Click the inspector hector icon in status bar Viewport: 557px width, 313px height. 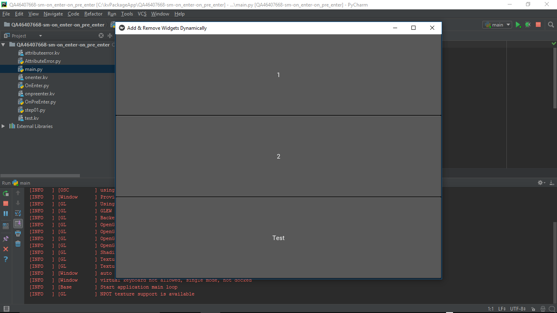(x=543, y=309)
